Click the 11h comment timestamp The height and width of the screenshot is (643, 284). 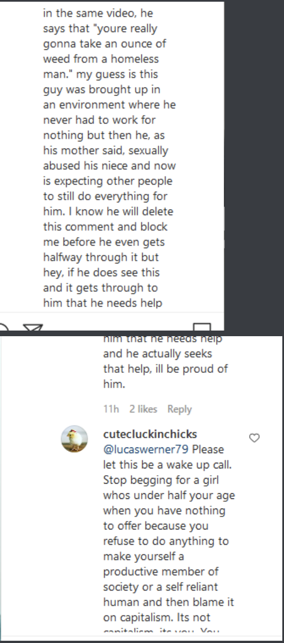[111, 409]
